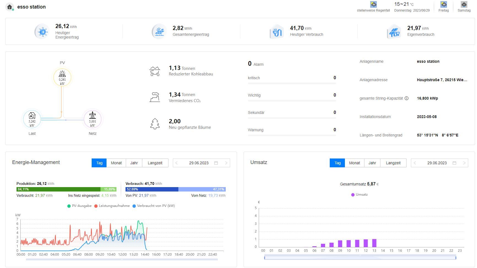Click the info icon beside String-Kapazität

407,98
